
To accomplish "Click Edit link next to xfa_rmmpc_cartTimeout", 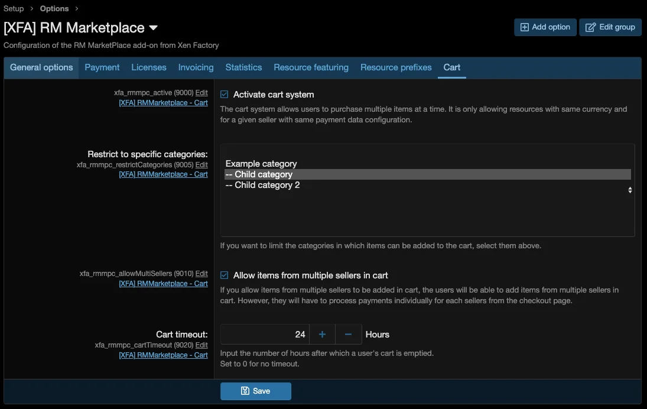I will [201, 345].
